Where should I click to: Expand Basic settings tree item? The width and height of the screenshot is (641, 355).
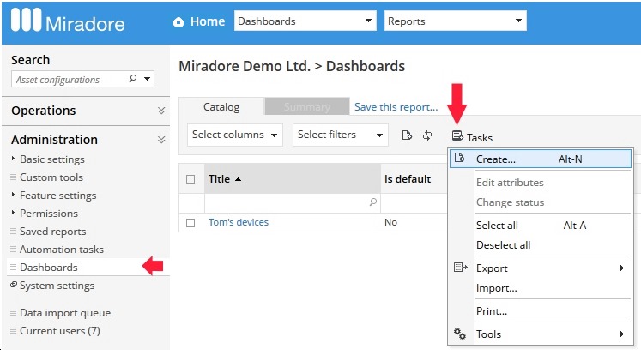(x=13, y=159)
